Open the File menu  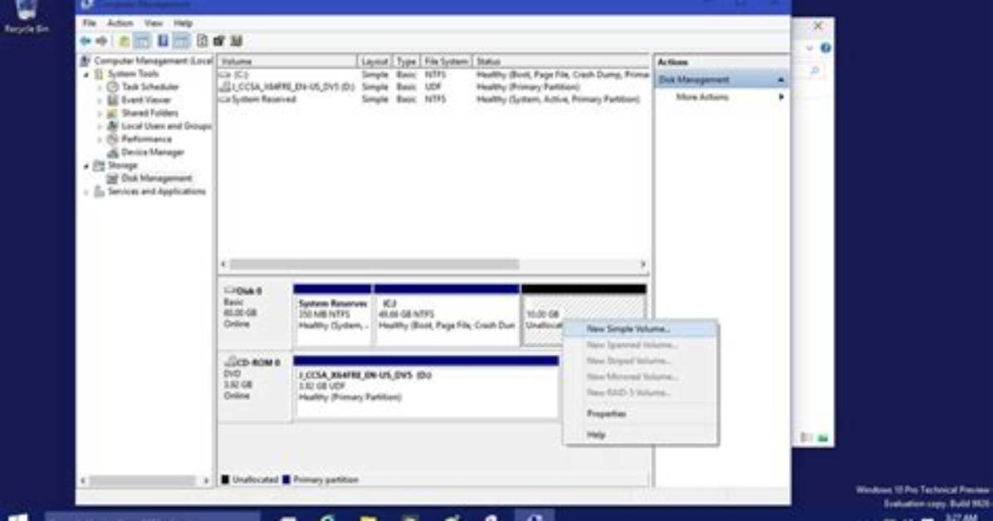90,22
